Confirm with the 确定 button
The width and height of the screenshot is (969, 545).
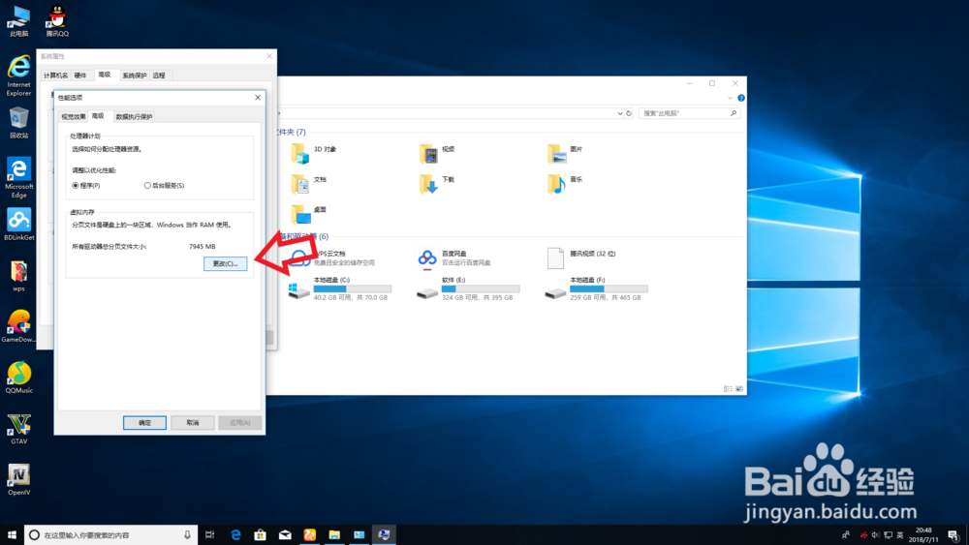(x=144, y=423)
